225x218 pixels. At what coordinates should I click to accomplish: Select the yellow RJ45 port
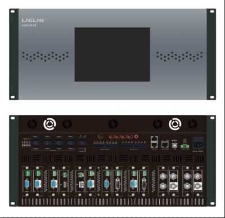point(101,136)
